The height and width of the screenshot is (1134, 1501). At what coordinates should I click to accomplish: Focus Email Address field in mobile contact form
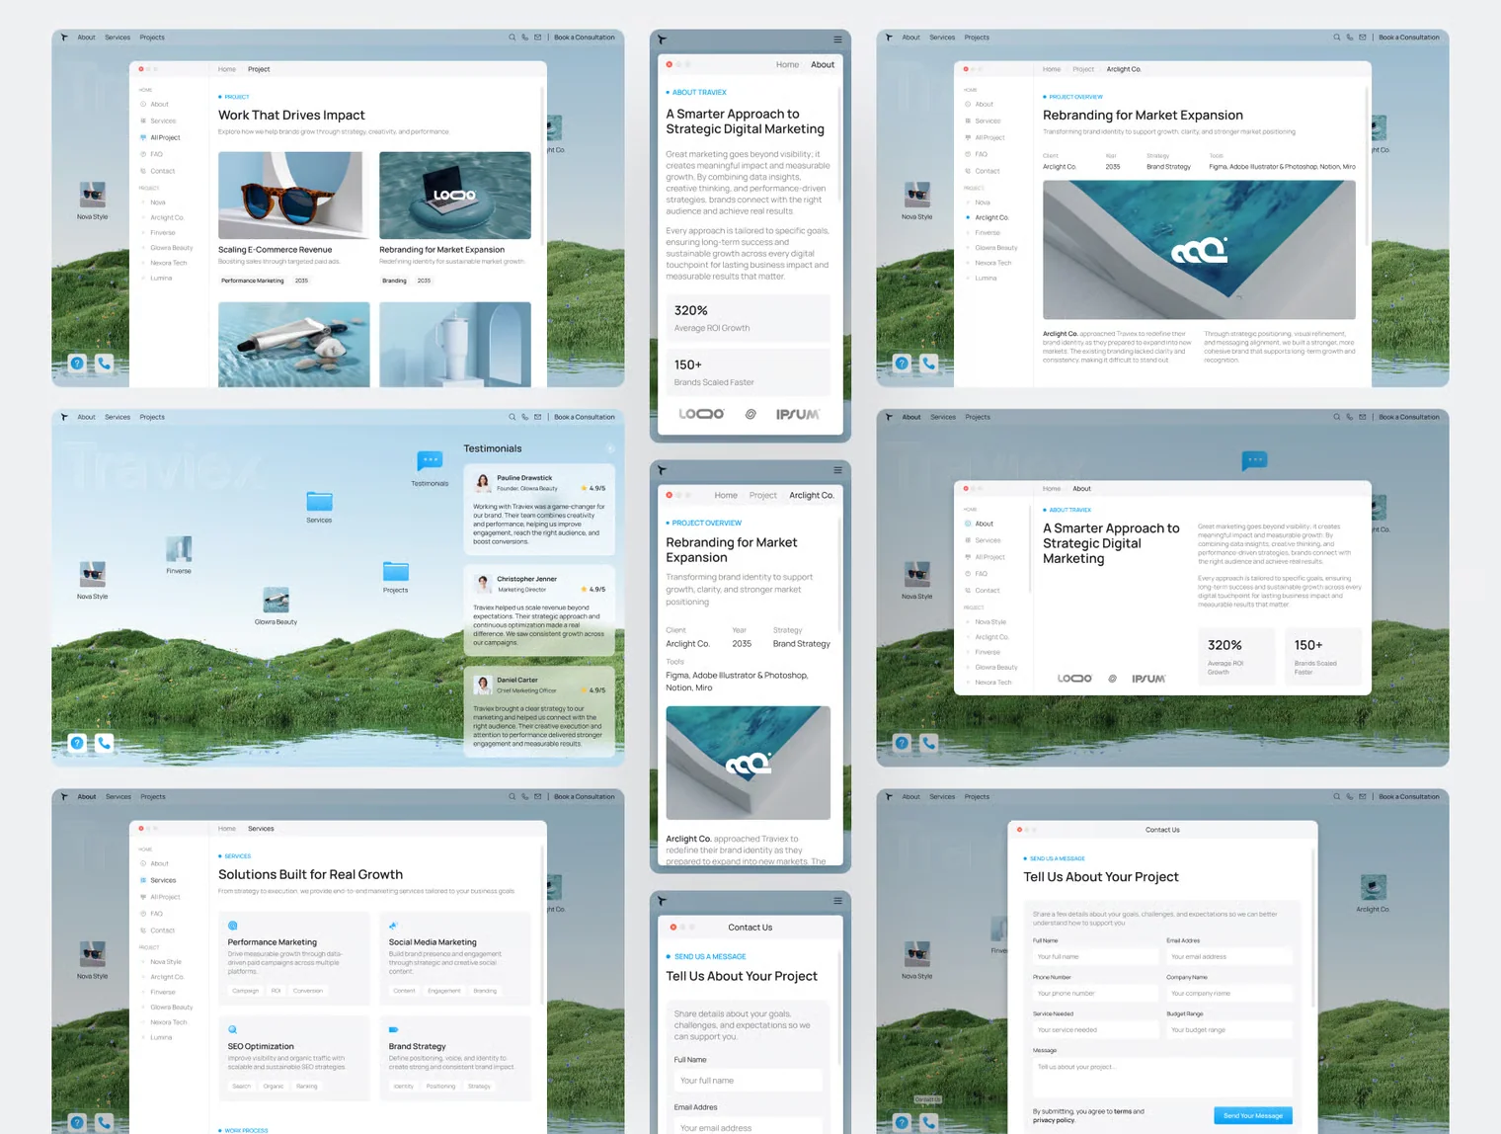point(749,1126)
